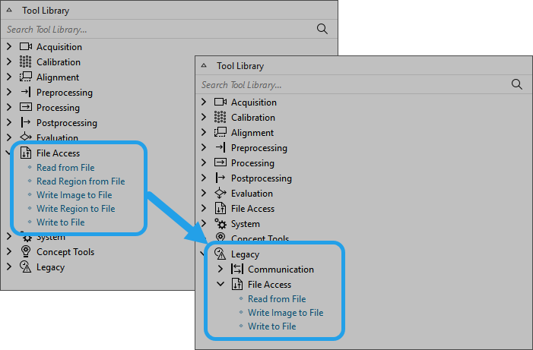Click the right Search Tool Library field
Screen dimensions: 533x350
coord(350,85)
